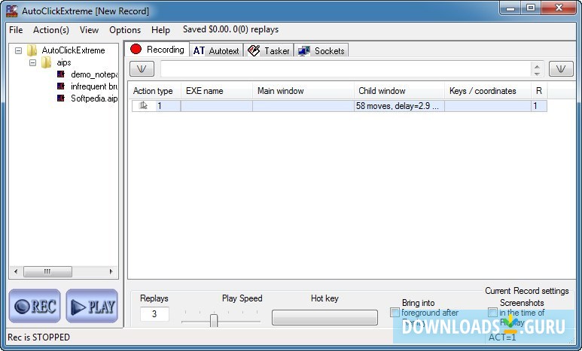Click the AT Autotext tab icon

[x=199, y=51]
